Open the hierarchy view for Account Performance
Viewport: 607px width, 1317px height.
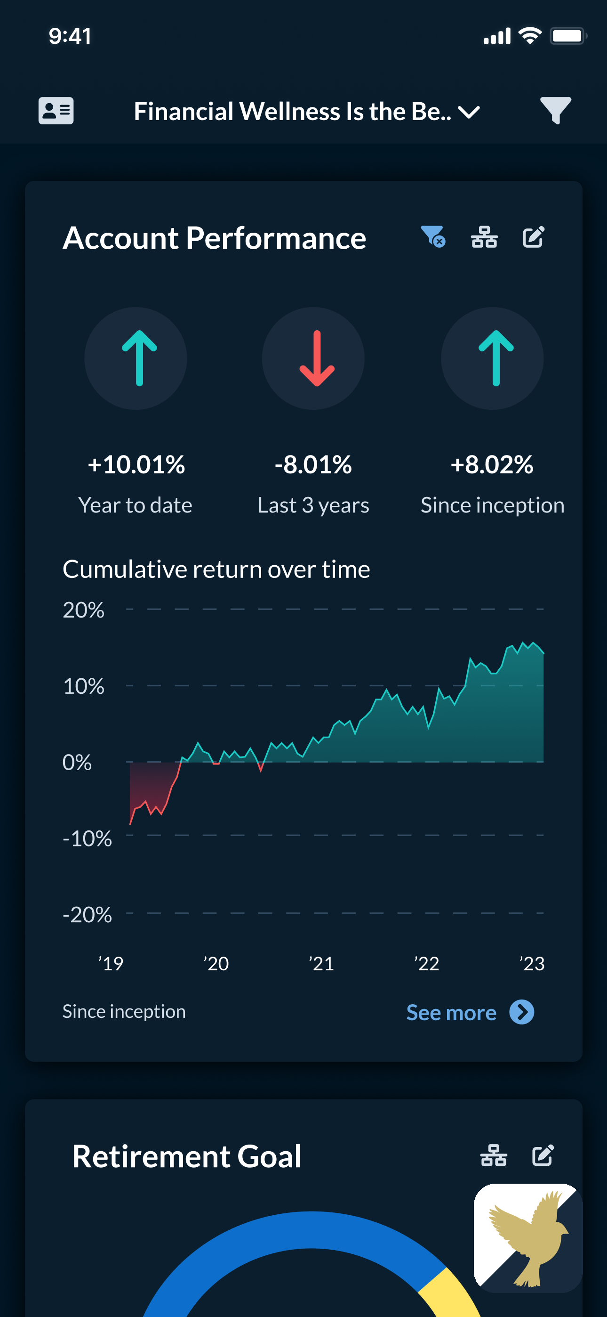[x=484, y=237]
